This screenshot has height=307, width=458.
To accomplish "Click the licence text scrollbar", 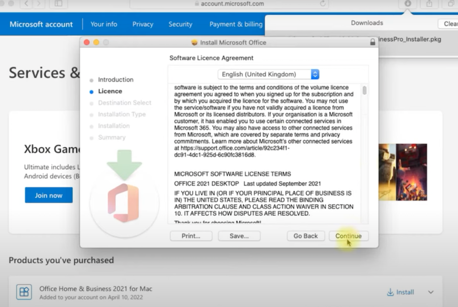I will tap(364, 90).
